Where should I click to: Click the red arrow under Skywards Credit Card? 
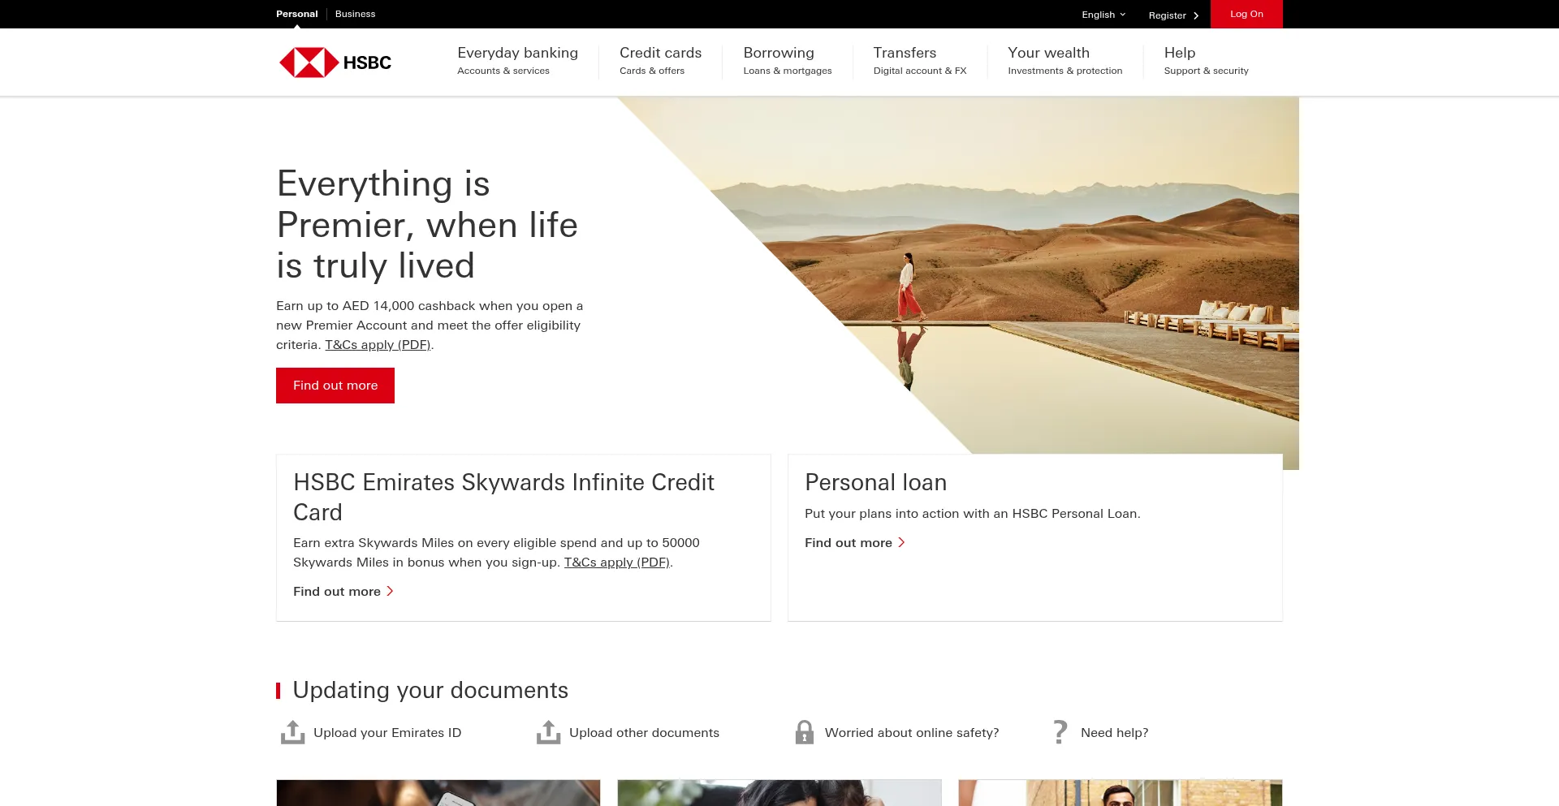click(390, 592)
